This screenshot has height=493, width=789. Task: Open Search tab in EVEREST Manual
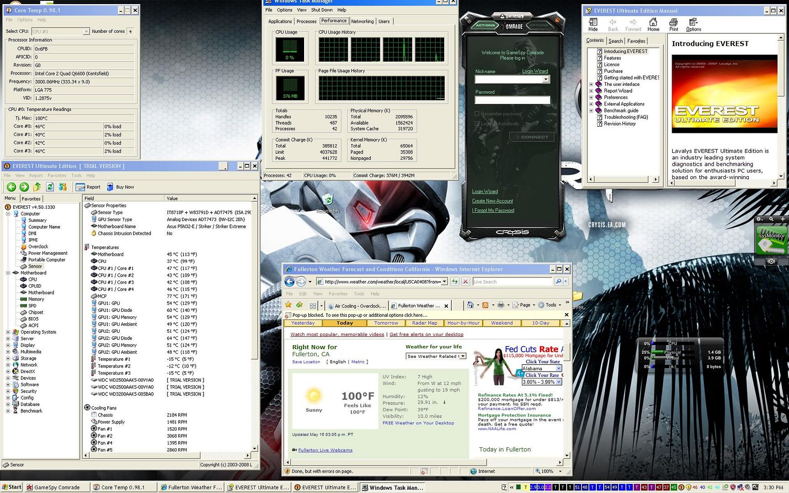pyautogui.click(x=615, y=41)
